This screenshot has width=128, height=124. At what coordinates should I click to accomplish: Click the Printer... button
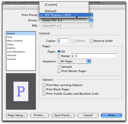(x=40, y=115)
